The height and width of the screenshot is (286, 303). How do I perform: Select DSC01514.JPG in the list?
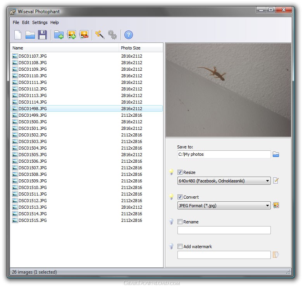click(x=86, y=214)
